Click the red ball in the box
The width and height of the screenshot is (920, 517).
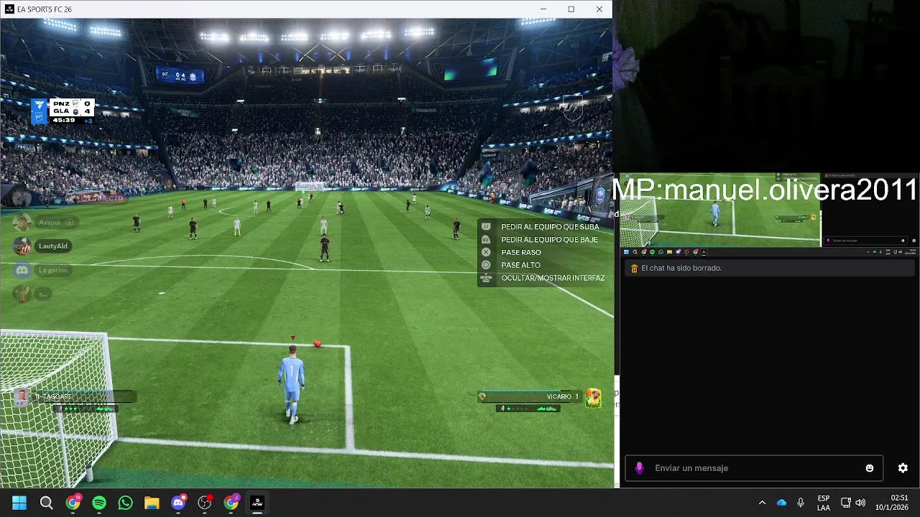point(317,344)
